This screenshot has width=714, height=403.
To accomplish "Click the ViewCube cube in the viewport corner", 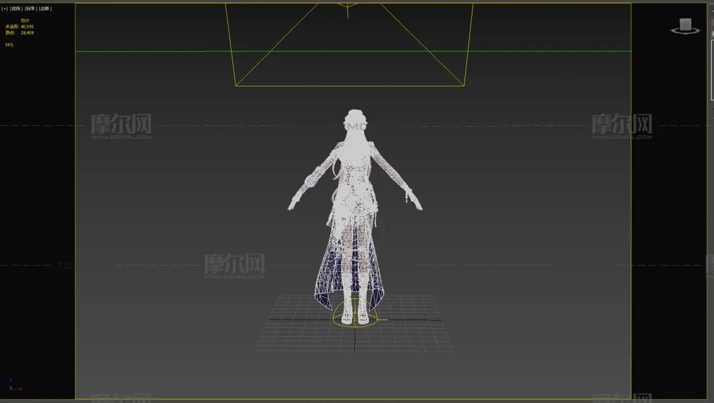I will 686,25.
